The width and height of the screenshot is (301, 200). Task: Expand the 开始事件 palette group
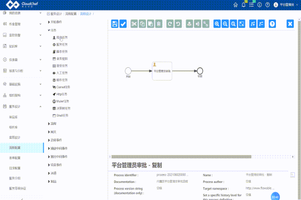[x=55, y=22]
